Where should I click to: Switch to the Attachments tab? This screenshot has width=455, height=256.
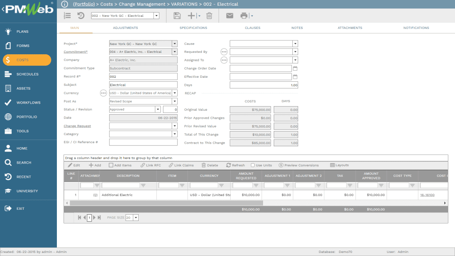(x=350, y=28)
